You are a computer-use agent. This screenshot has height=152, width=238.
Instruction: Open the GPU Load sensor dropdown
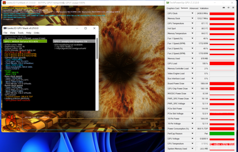[x=192, y=63]
